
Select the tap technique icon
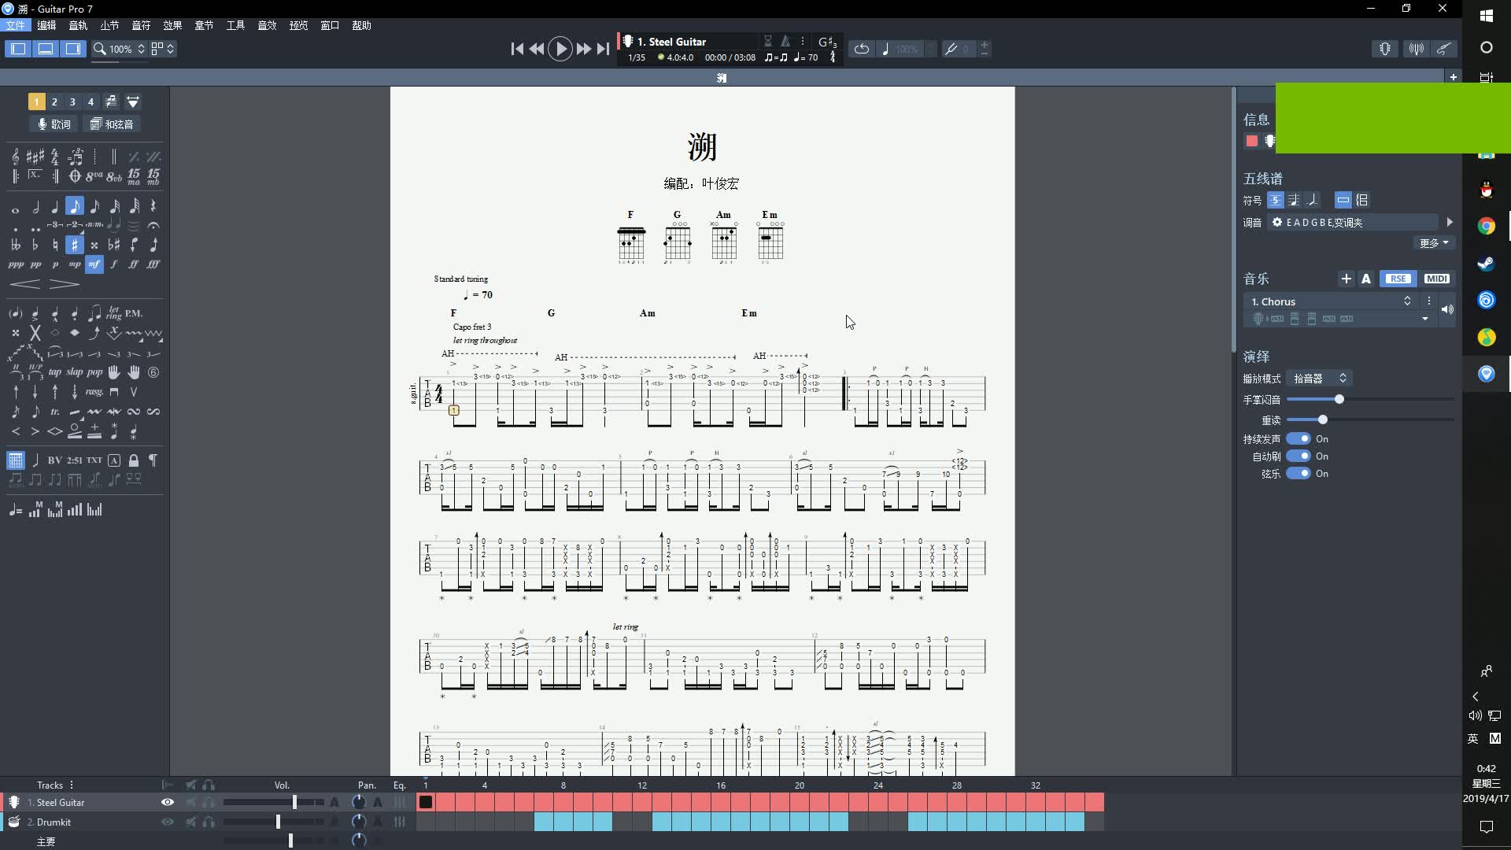54,372
